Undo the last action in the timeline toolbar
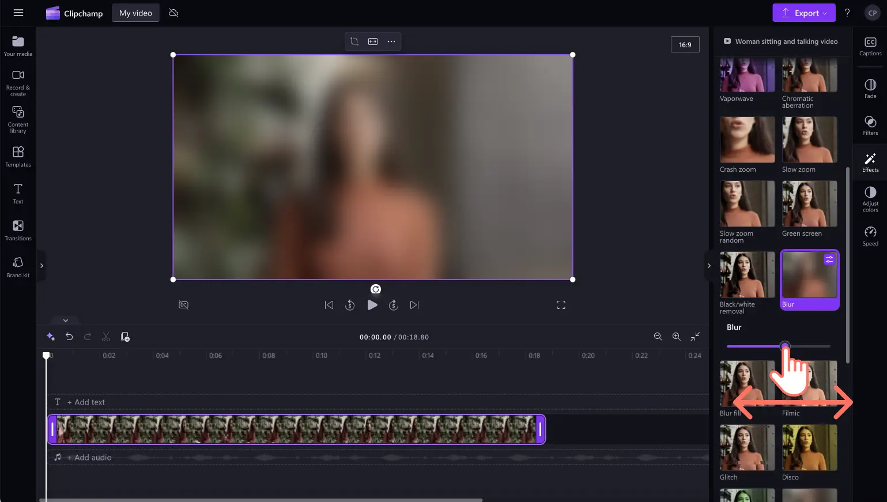Viewport: 887px width, 502px height. click(69, 337)
